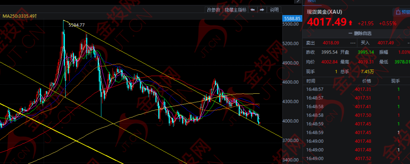Click the 预警 alert bell button
This screenshot has height=164, width=410.
click(402, 12)
